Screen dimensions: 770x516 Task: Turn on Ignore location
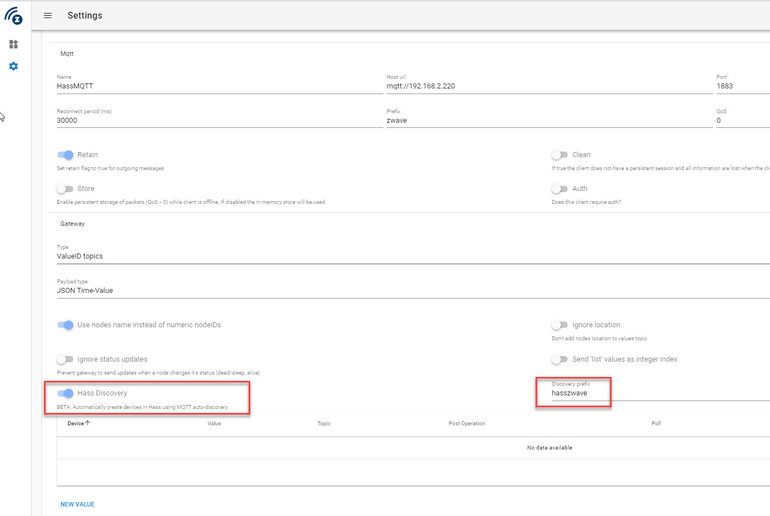click(560, 325)
